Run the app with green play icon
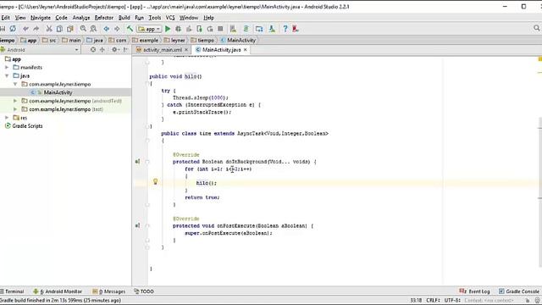The image size is (542, 305). click(168, 29)
